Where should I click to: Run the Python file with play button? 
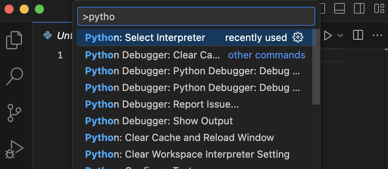[x=328, y=36]
